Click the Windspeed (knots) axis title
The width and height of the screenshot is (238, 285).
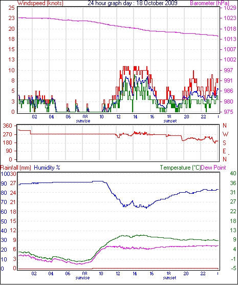click(40, 3)
